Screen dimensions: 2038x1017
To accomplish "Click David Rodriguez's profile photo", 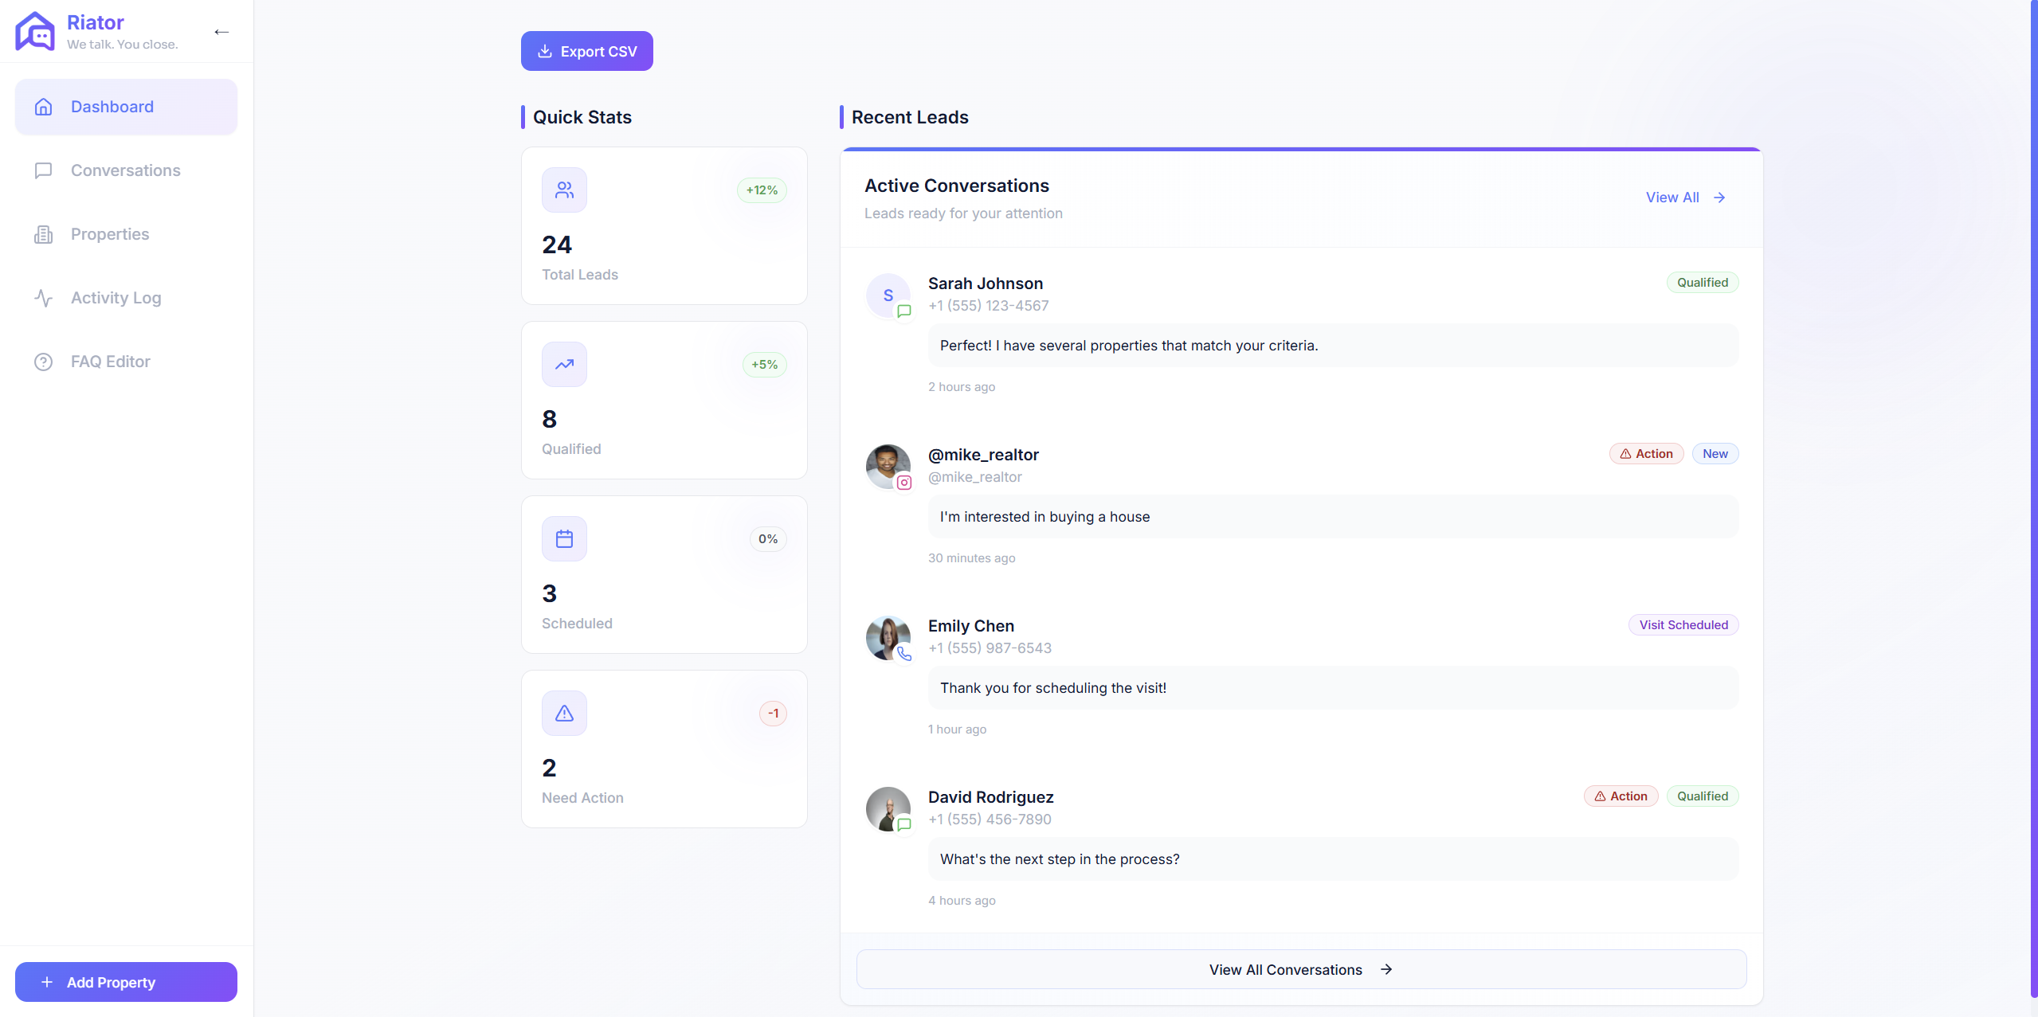I will (x=888, y=809).
